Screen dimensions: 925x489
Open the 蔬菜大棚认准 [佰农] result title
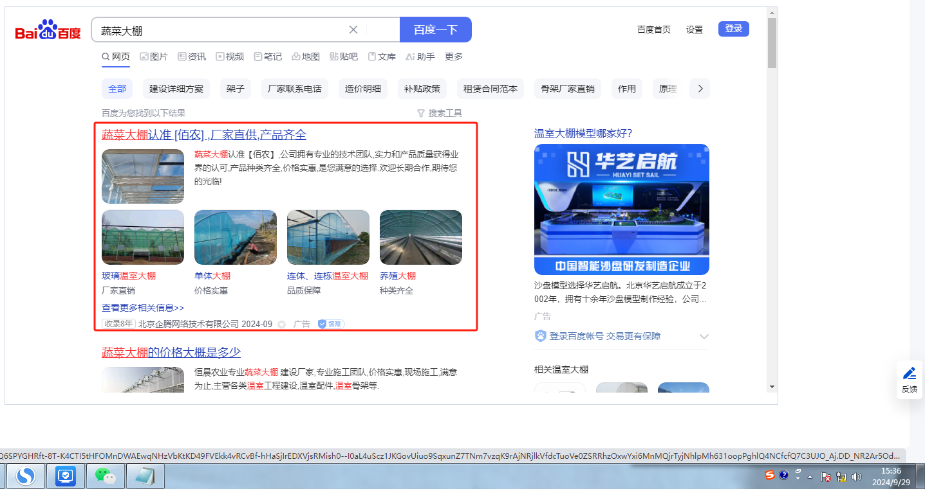pyautogui.click(x=204, y=135)
